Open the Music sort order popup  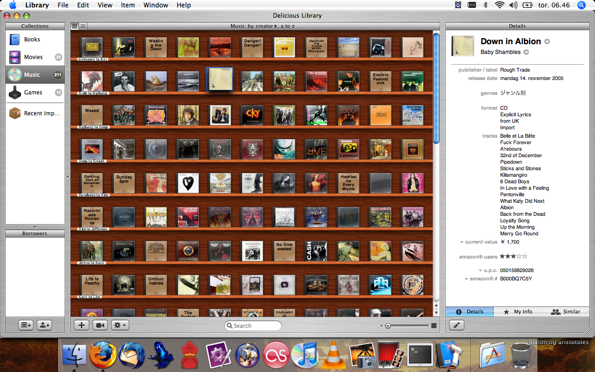tap(262, 26)
